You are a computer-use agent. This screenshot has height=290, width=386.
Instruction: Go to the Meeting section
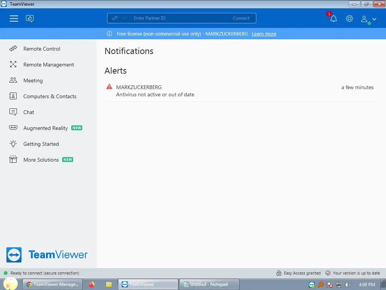33,81
